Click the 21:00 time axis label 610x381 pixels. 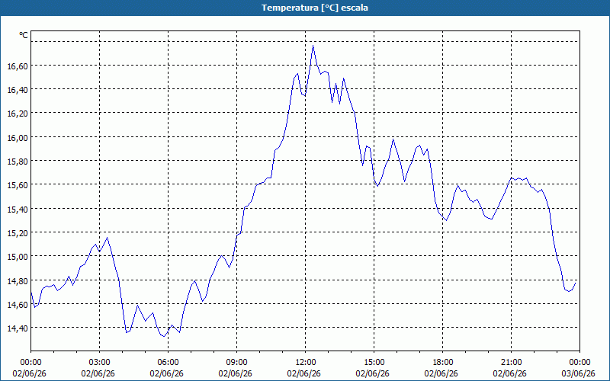pos(511,363)
